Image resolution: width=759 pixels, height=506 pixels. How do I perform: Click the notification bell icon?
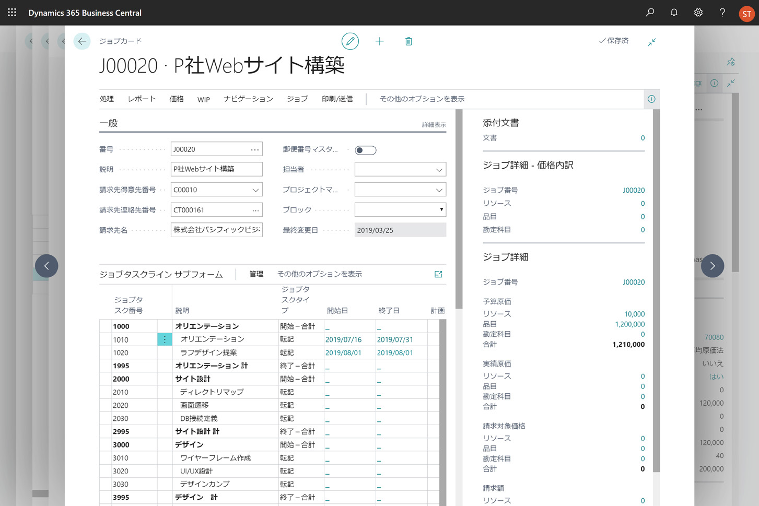(674, 13)
